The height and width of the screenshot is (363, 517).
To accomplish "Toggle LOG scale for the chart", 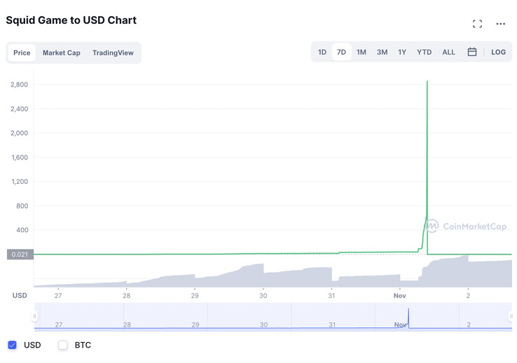I will (x=498, y=52).
